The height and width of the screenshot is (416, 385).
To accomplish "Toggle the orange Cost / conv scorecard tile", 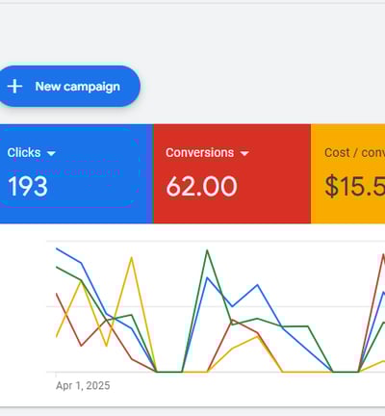I will pos(347,173).
